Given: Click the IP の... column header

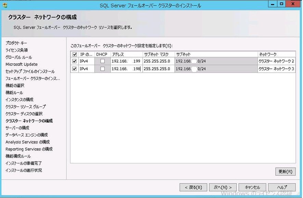Looking at the screenshot, I should tap(87, 54).
